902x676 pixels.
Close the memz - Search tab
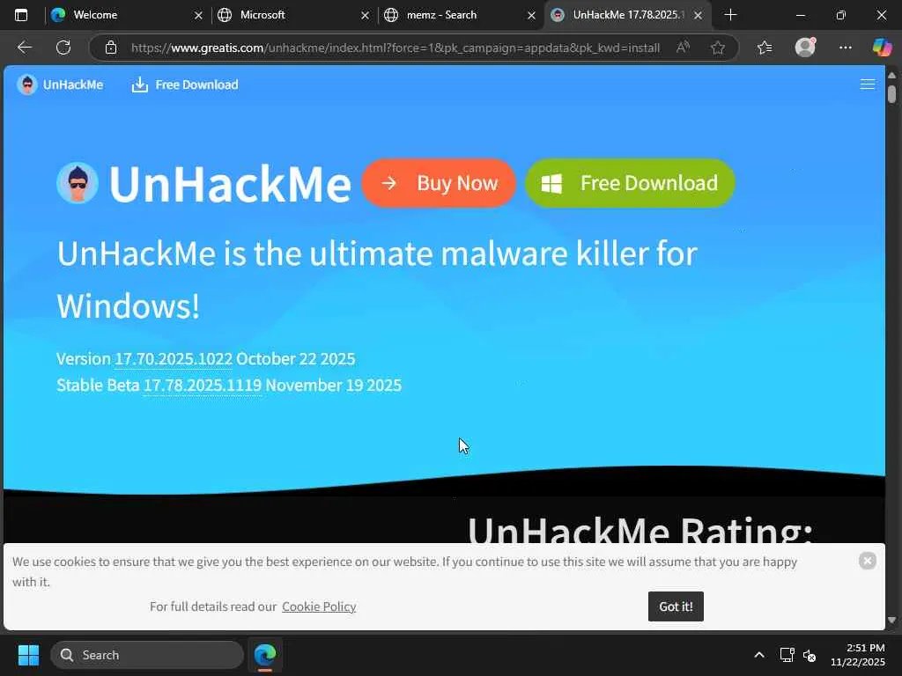pyautogui.click(x=531, y=16)
